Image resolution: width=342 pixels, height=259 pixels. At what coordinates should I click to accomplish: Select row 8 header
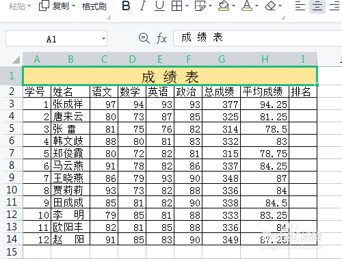(x=12, y=165)
